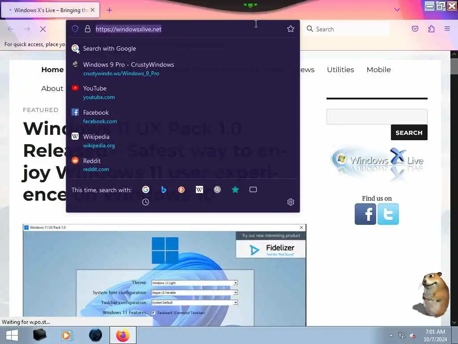The image size is (458, 344).
Task: Save page to Pocket icon
Action: tap(415, 29)
